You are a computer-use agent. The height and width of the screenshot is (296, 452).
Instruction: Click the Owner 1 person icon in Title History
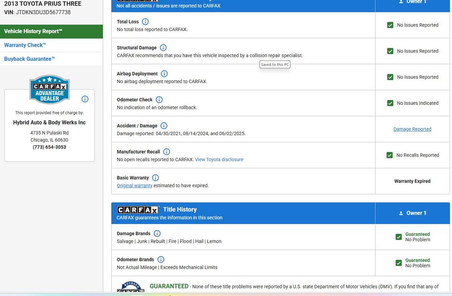tap(401, 213)
